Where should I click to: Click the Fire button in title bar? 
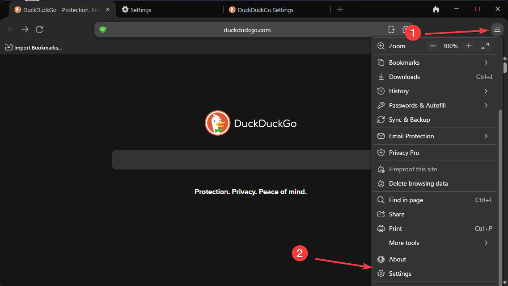[436, 9]
